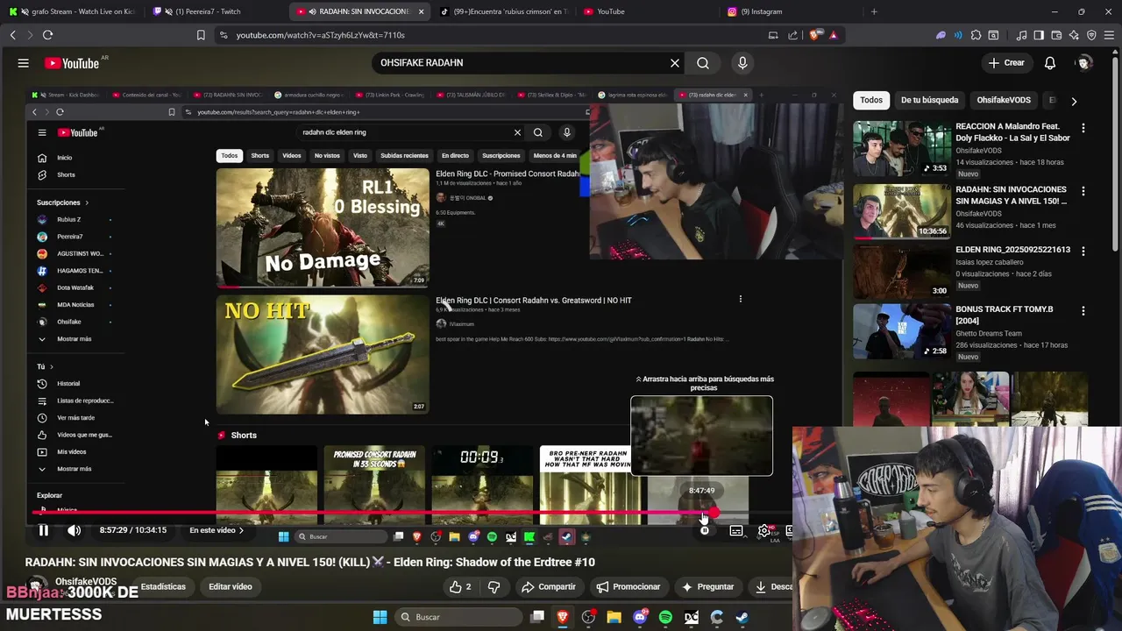The width and height of the screenshot is (1122, 631).
Task: Open the account avatar menu
Action: coord(1084,63)
